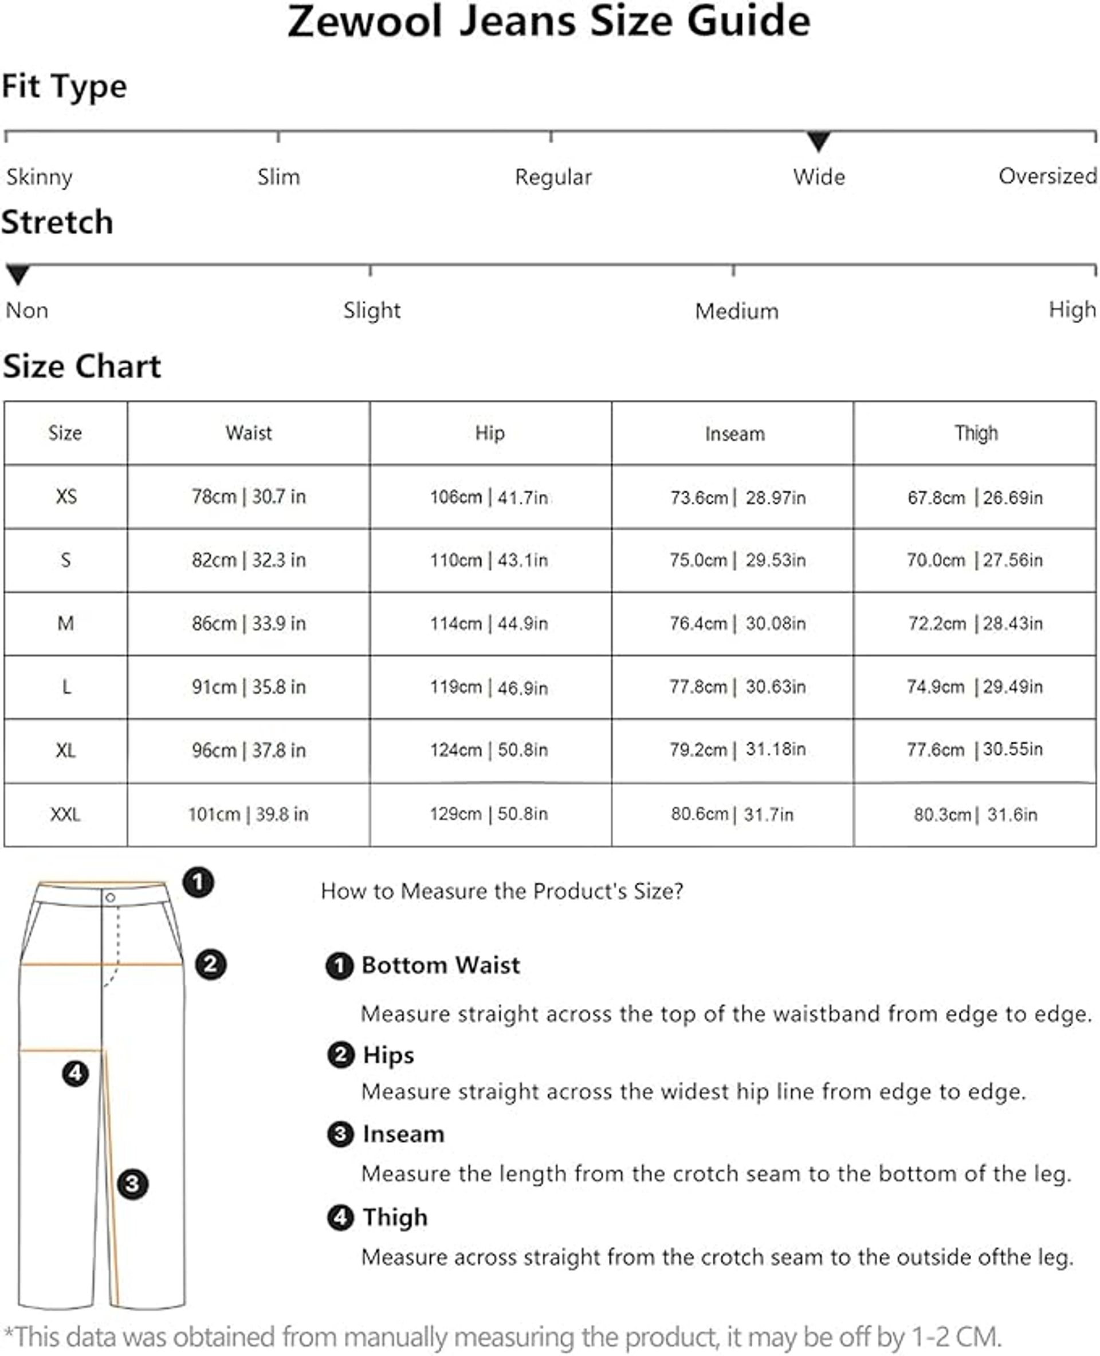Select the XS size row label

click(66, 496)
